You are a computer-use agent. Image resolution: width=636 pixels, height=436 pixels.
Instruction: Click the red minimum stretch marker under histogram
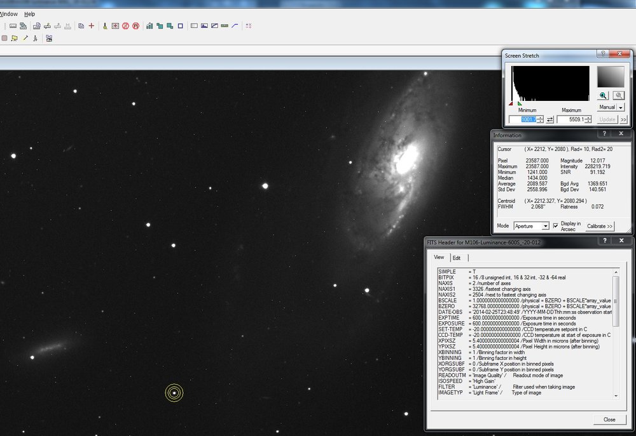511,103
